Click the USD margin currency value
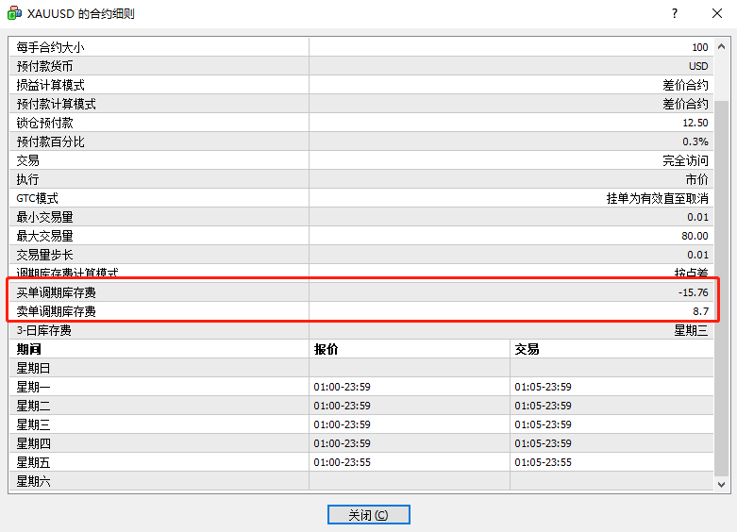Viewport: 737px width, 532px height. (698, 66)
